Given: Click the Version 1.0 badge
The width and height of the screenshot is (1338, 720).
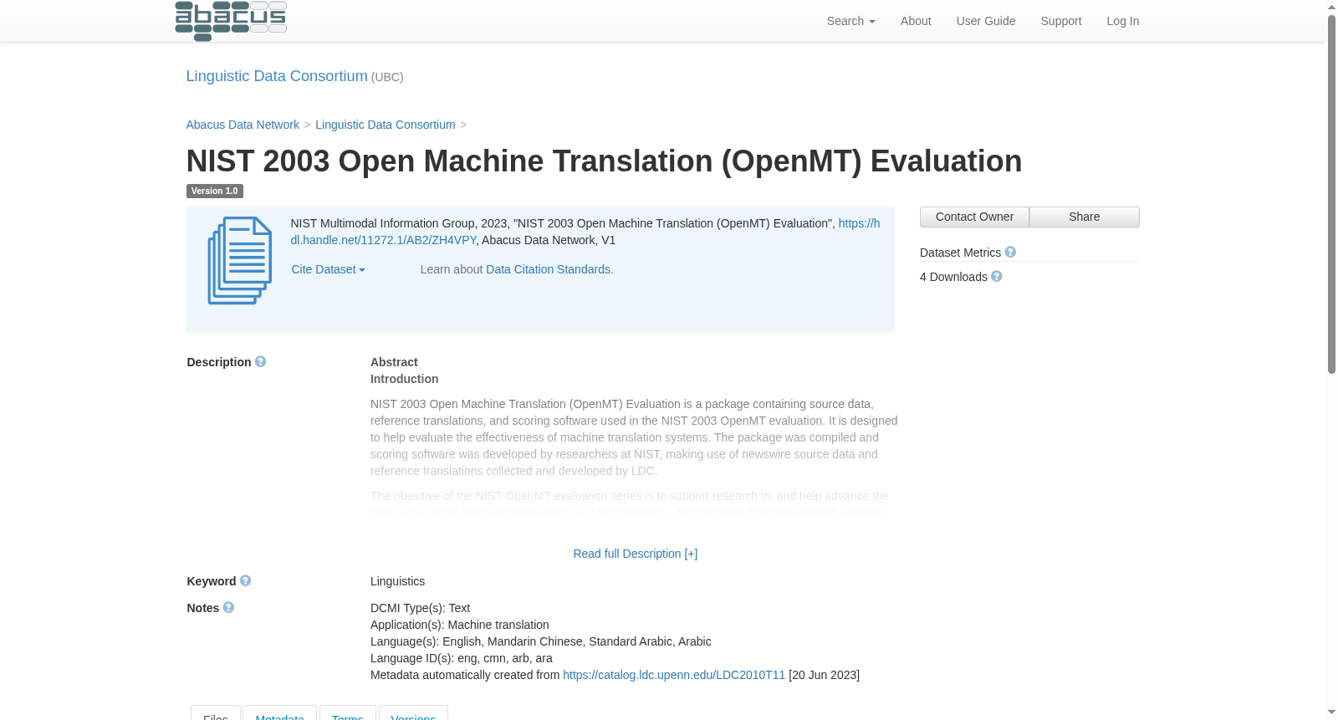Looking at the screenshot, I should pos(214,191).
